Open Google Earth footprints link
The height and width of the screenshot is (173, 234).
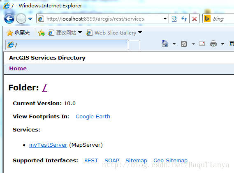[93, 116]
